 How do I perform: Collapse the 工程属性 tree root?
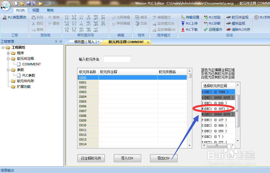[3, 48]
